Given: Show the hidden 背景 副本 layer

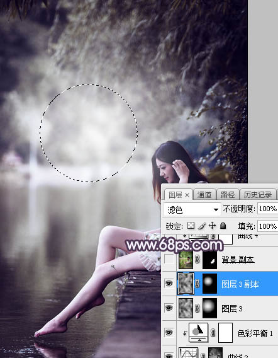Looking at the screenshot, I should (x=169, y=260).
